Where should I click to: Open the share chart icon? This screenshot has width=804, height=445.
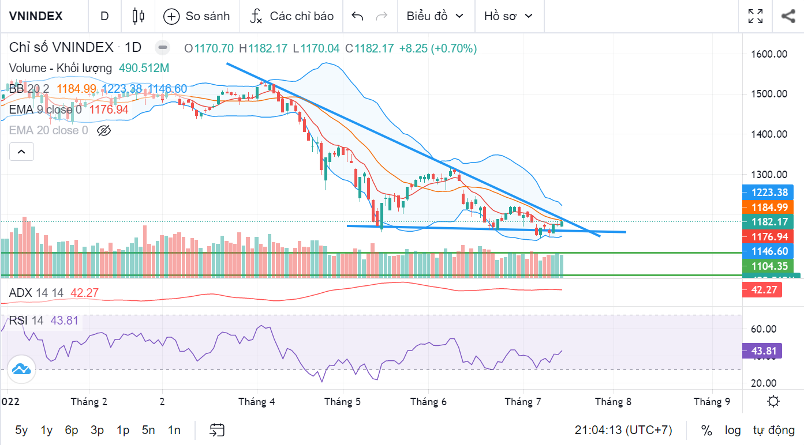click(788, 16)
